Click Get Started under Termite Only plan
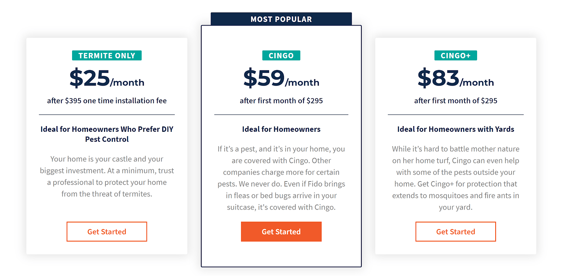Screen dimensions: 568x276 point(107,232)
